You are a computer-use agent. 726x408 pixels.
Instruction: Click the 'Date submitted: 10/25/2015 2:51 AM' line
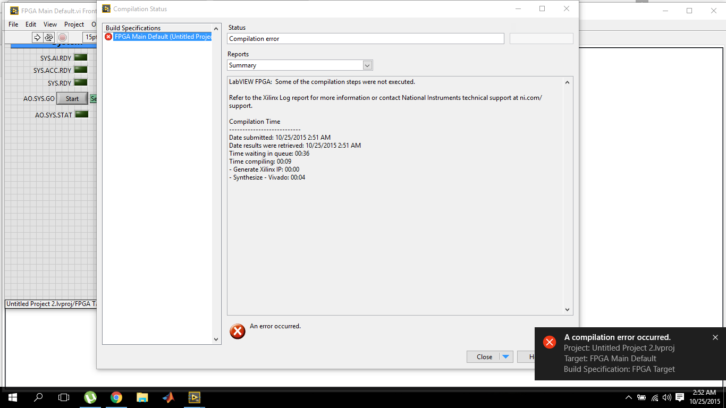(280, 138)
